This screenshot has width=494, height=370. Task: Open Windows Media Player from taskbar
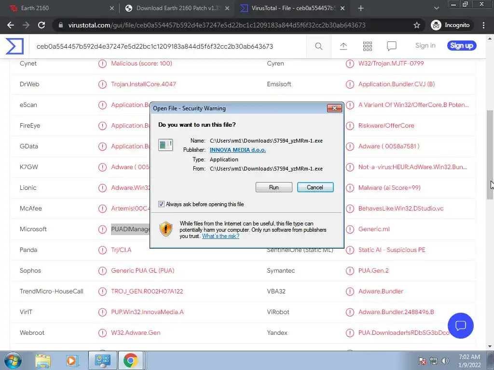71,360
